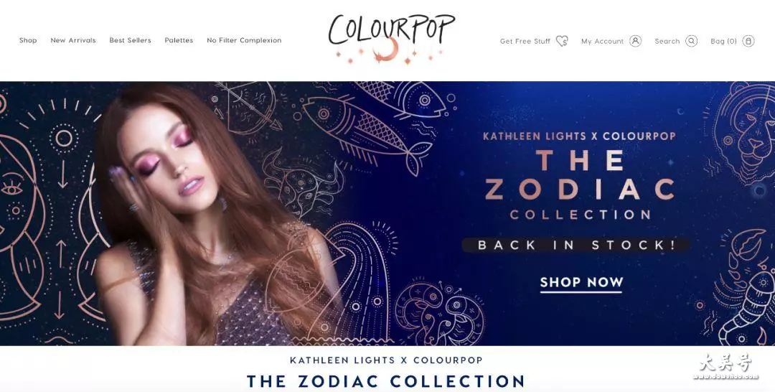775x392 pixels.
Task: Click the Search text label
Action: pyautogui.click(x=667, y=42)
